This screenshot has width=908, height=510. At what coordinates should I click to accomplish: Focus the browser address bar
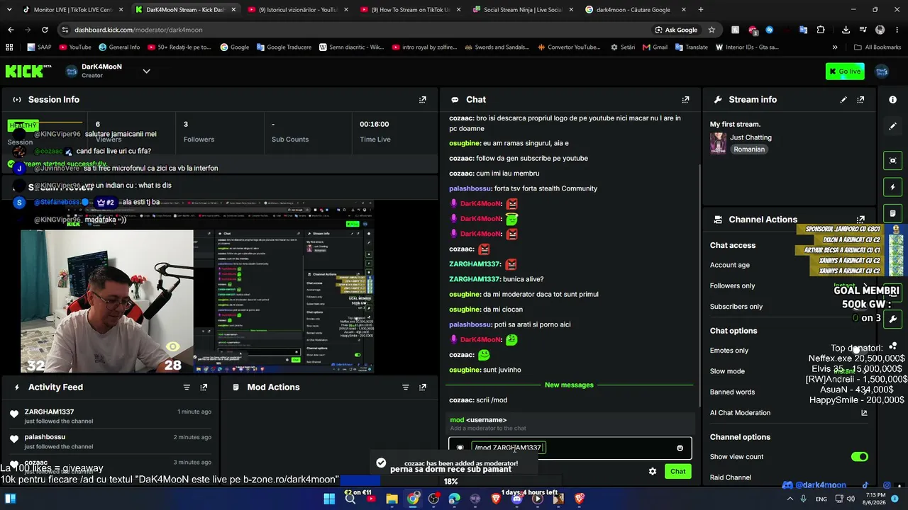point(355,30)
